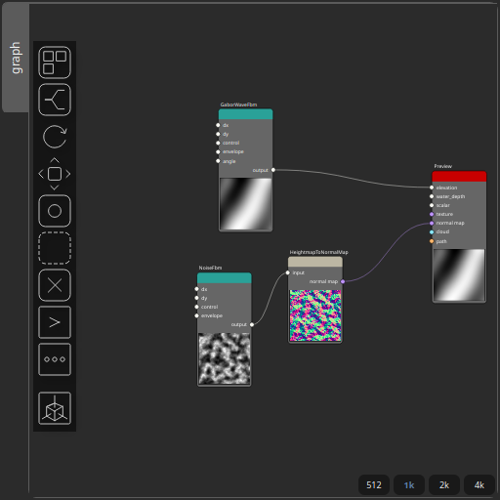Set resolution to 1k
This screenshot has width=500, height=500.
pos(409,485)
